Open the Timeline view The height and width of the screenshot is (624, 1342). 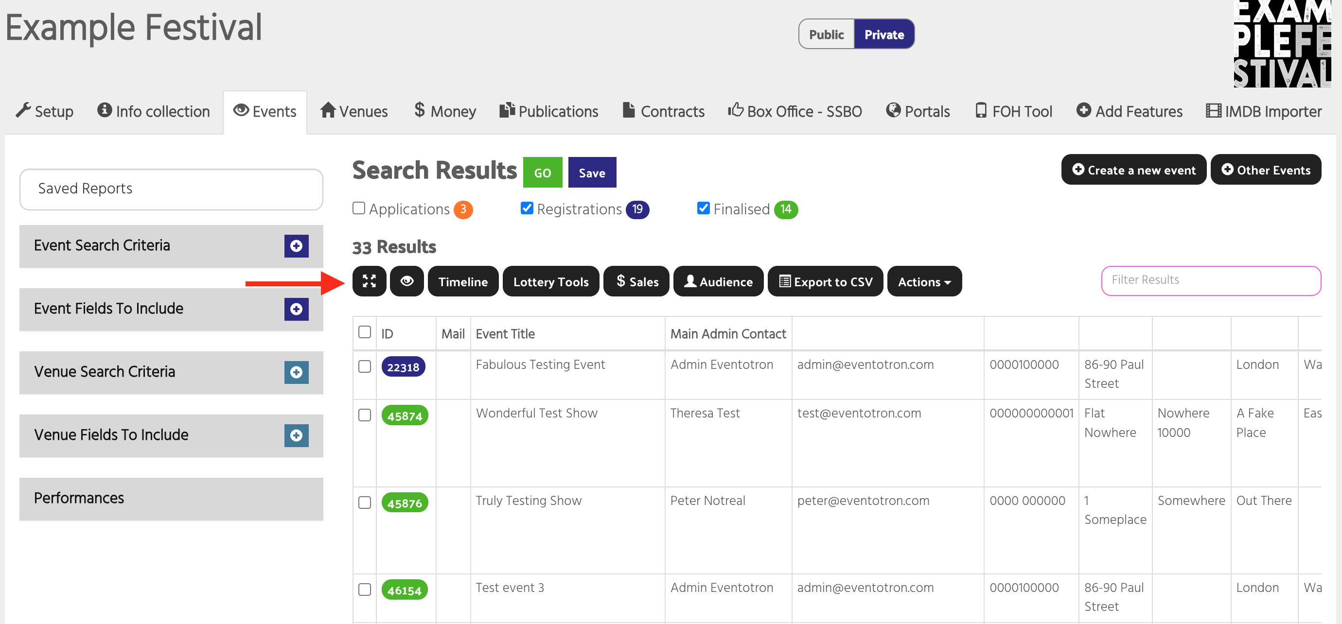462,281
